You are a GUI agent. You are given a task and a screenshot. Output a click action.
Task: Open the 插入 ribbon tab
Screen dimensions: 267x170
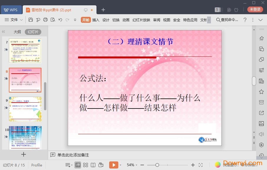tap(96, 20)
